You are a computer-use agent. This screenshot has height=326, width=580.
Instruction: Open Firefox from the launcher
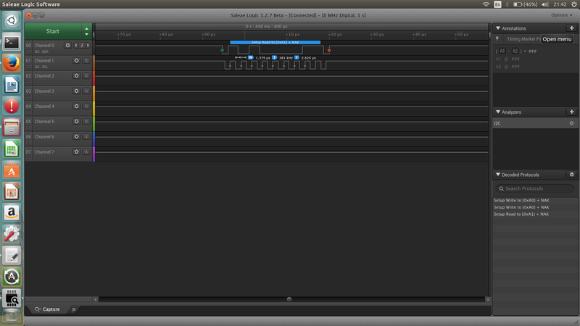12,63
